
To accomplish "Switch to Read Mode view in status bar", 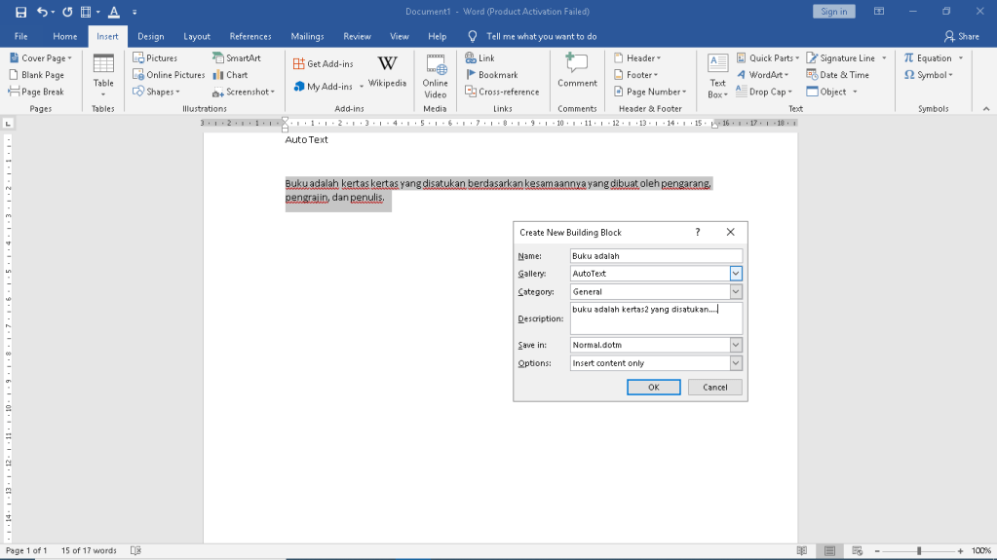I will (x=801, y=550).
